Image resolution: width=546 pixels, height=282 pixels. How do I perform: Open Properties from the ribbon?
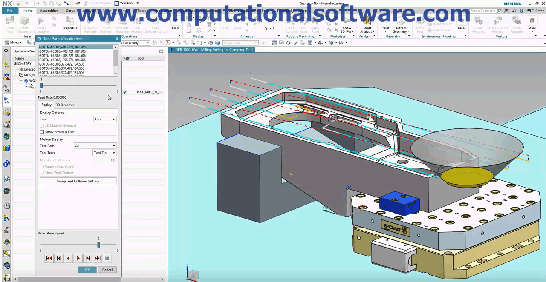point(70,24)
